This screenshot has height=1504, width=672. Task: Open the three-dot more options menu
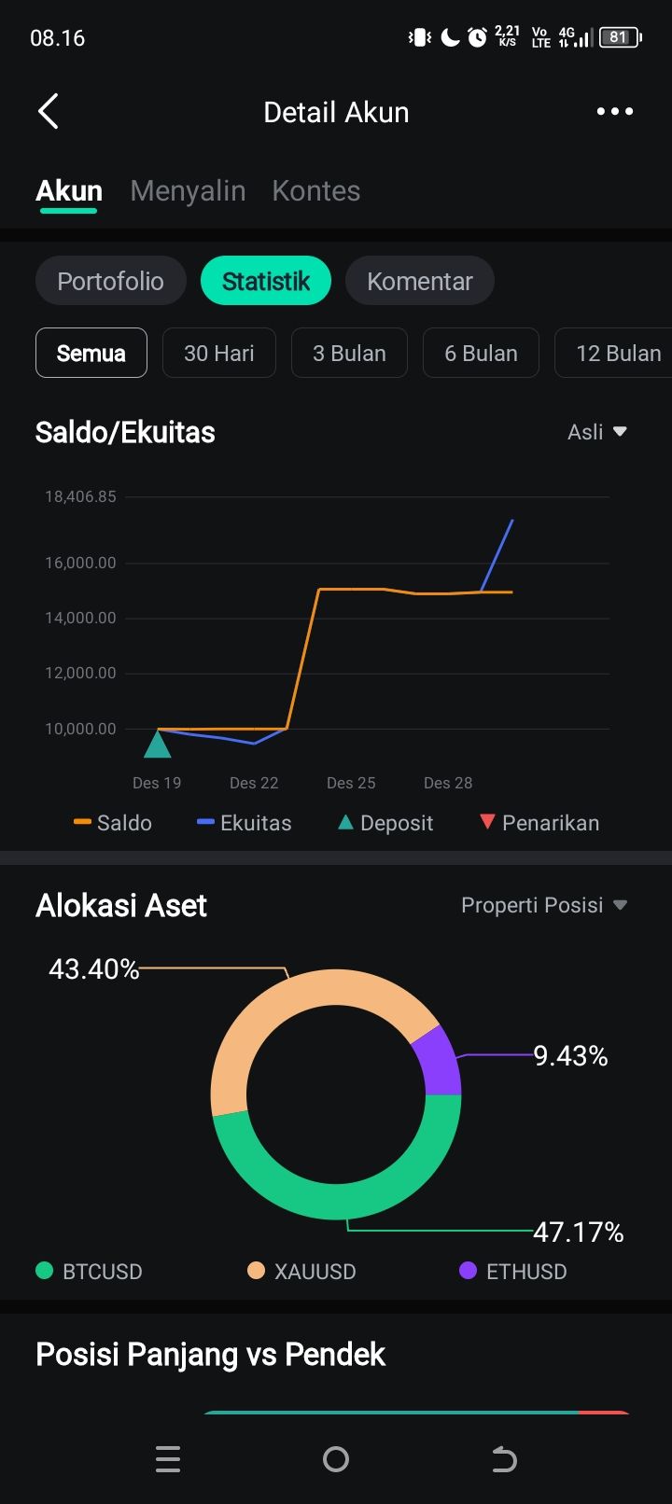tap(614, 112)
